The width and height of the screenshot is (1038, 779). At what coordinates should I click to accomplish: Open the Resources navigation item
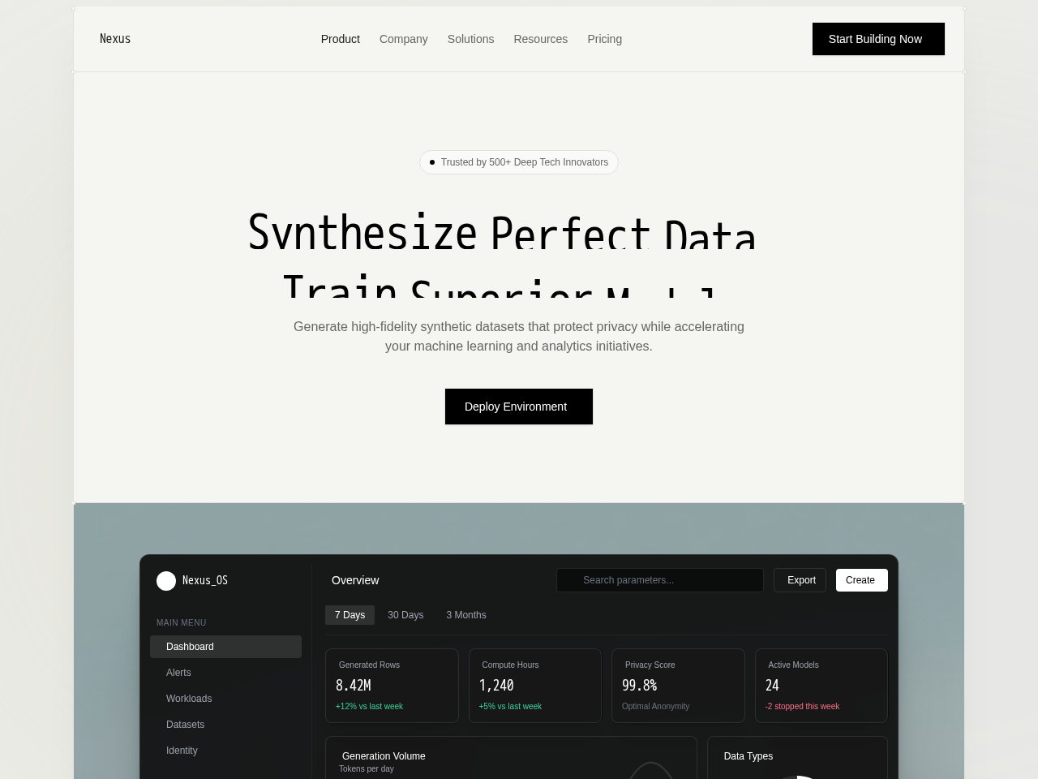click(540, 39)
